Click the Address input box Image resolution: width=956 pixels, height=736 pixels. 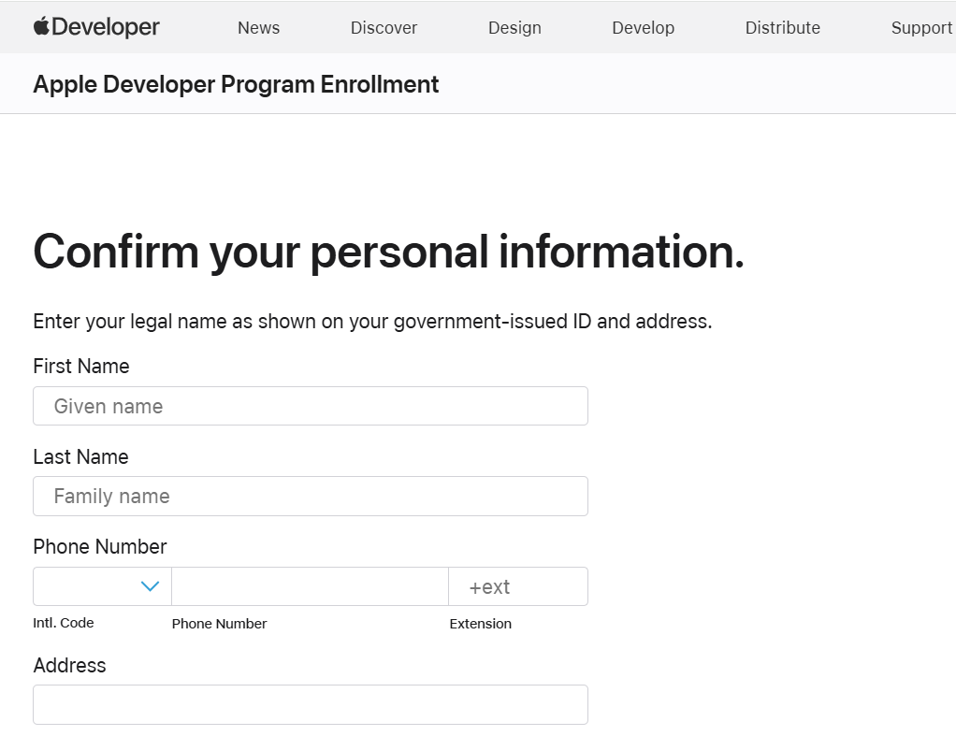coord(311,704)
